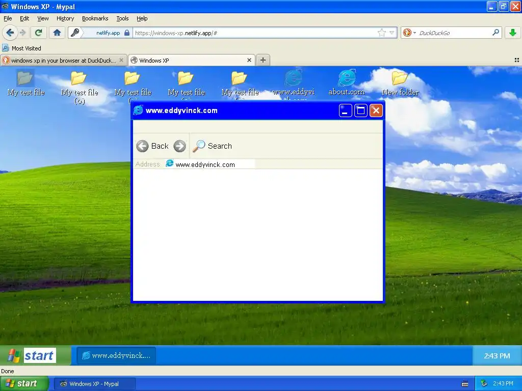Click the address field showing www.eddyvinck.com
Image resolution: width=522 pixels, height=391 pixels.
tap(210, 164)
